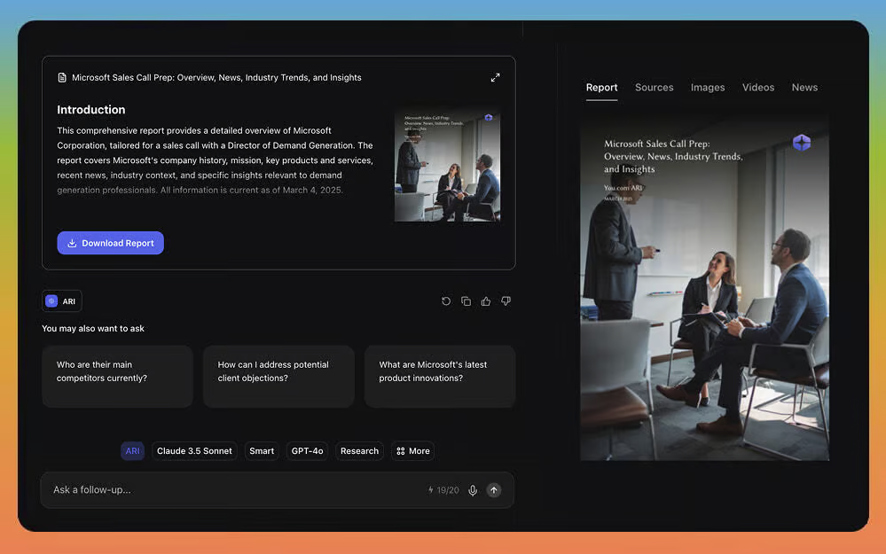Image resolution: width=886 pixels, height=554 pixels.
Task: Select the Research mode chip
Action: pyautogui.click(x=359, y=450)
